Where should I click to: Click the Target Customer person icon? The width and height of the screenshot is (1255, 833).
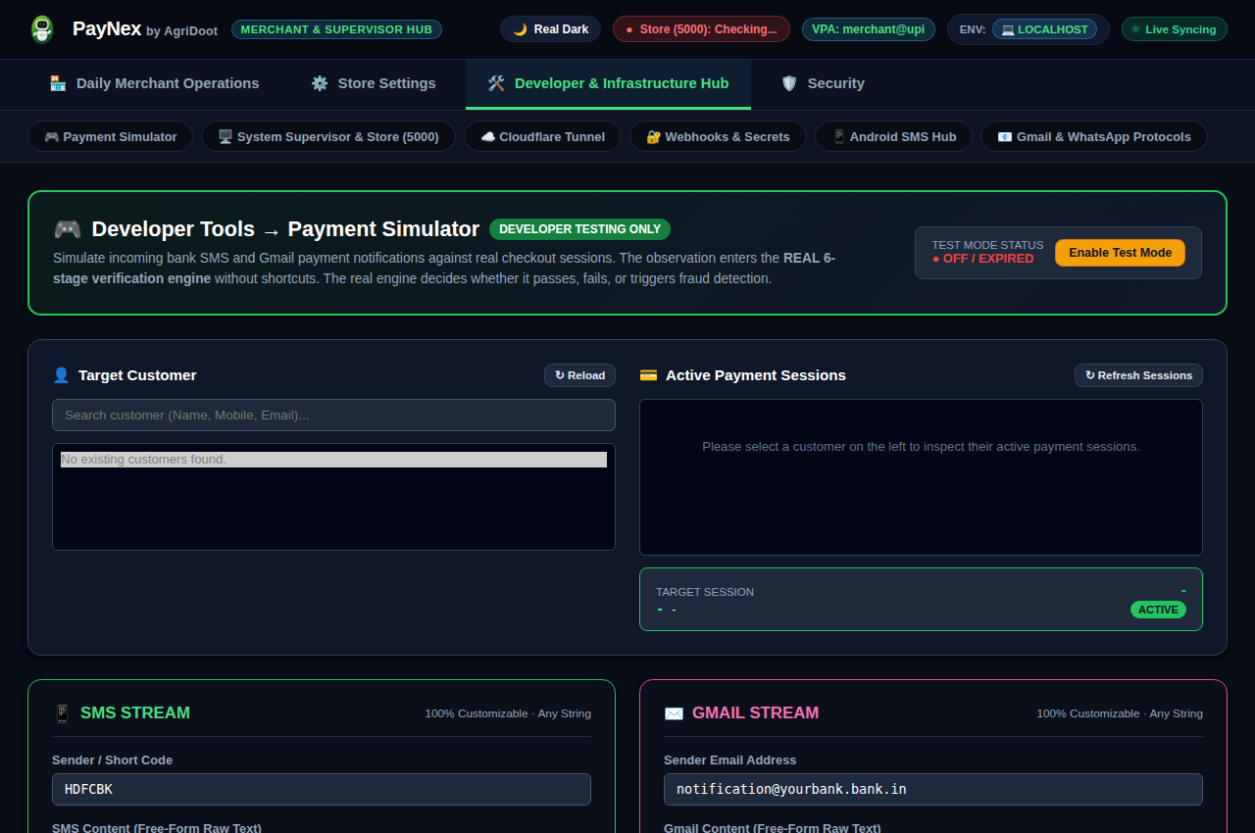point(61,375)
